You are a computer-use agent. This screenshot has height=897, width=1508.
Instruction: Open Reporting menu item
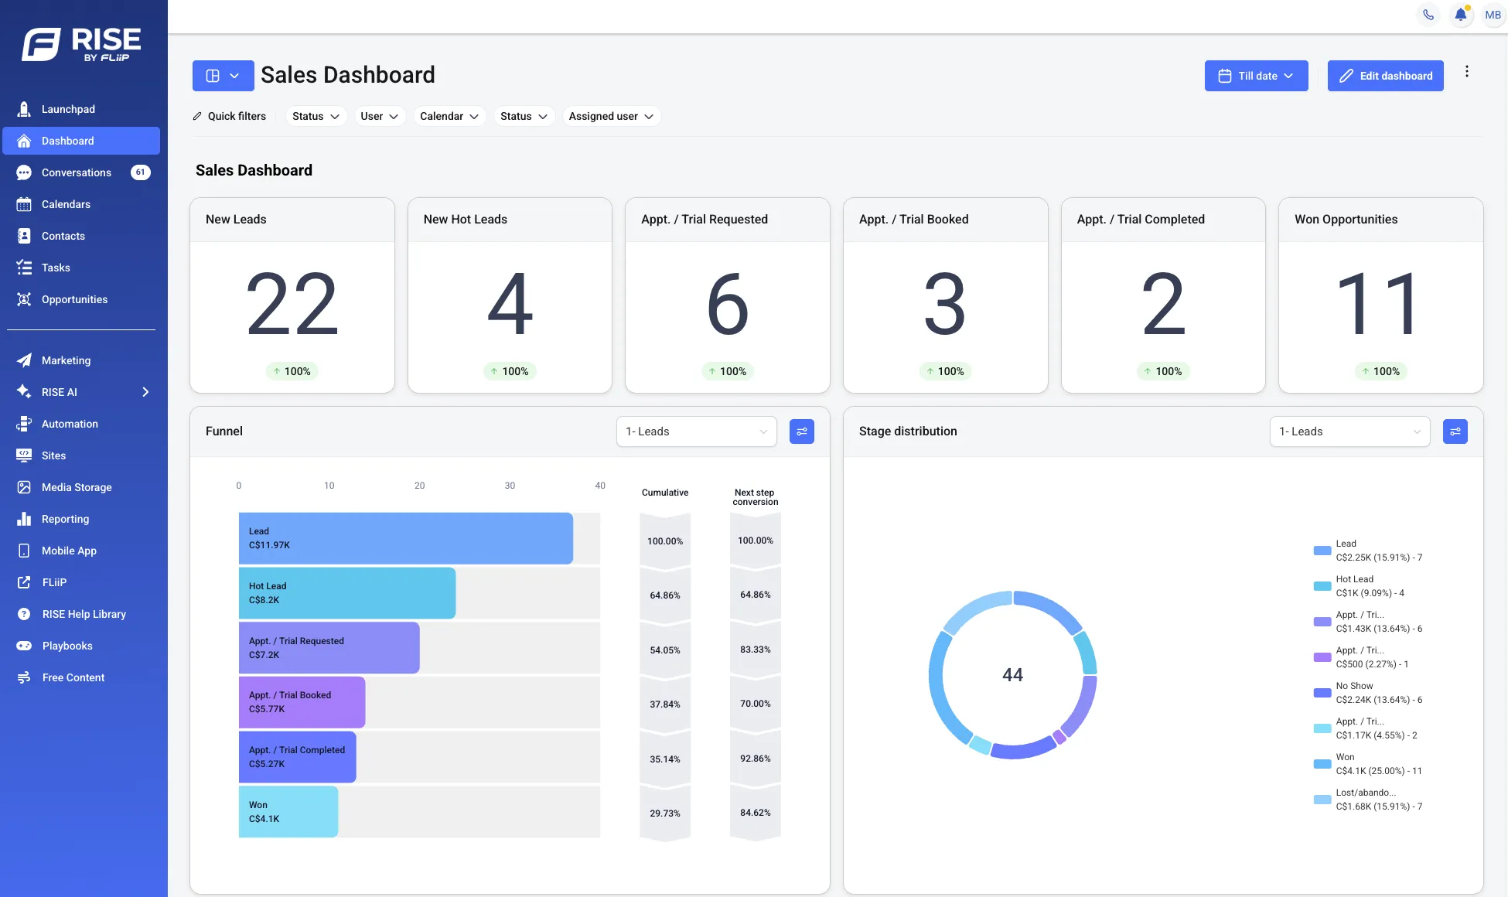click(x=81, y=519)
